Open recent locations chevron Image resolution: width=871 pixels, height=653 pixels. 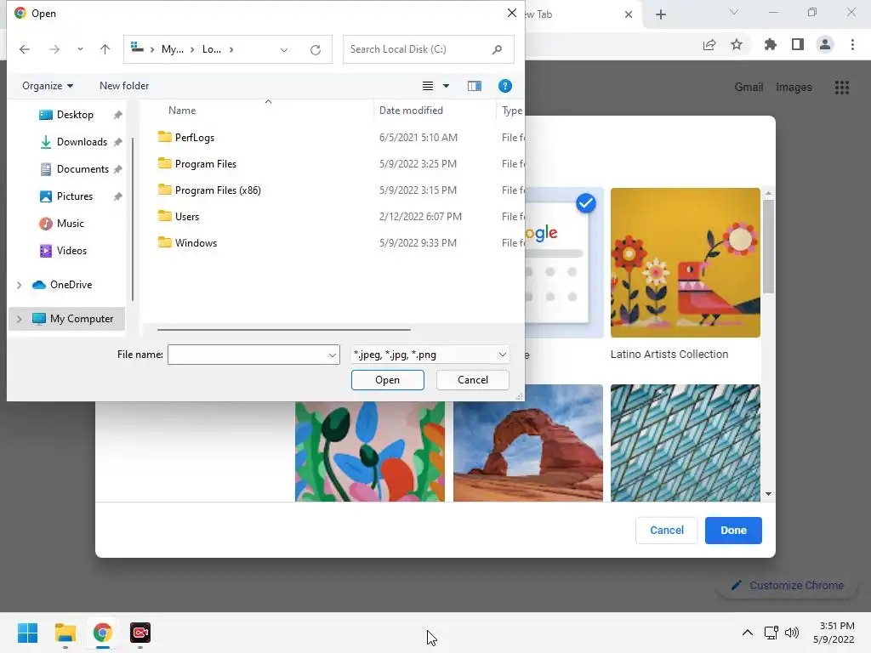tap(80, 49)
